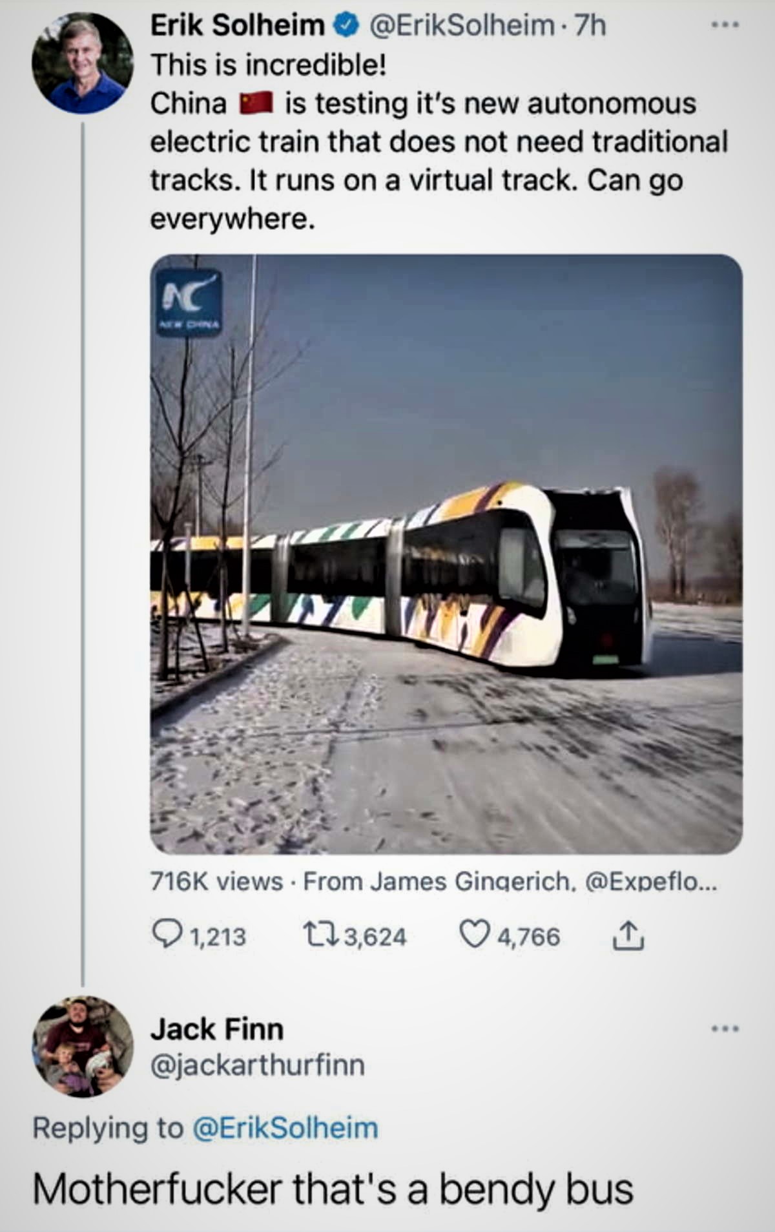Open the Erik Solheim display name
The image size is (775, 1232).
[237, 26]
